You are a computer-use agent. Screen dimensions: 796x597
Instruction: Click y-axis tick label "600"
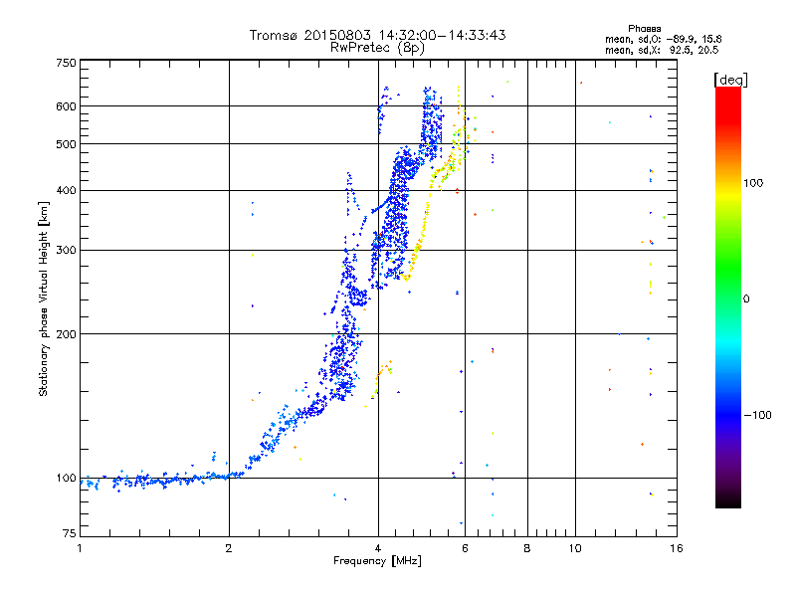[67, 106]
